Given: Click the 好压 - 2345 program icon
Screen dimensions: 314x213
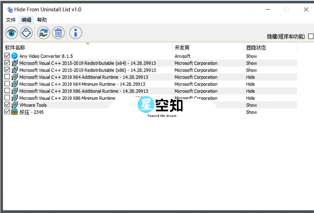Looking at the screenshot, I should (x=14, y=112).
